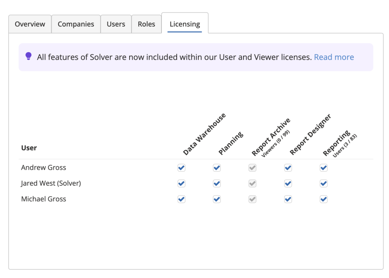Disable Reporting license for Jared West
The image size is (389, 278).
tap(324, 183)
